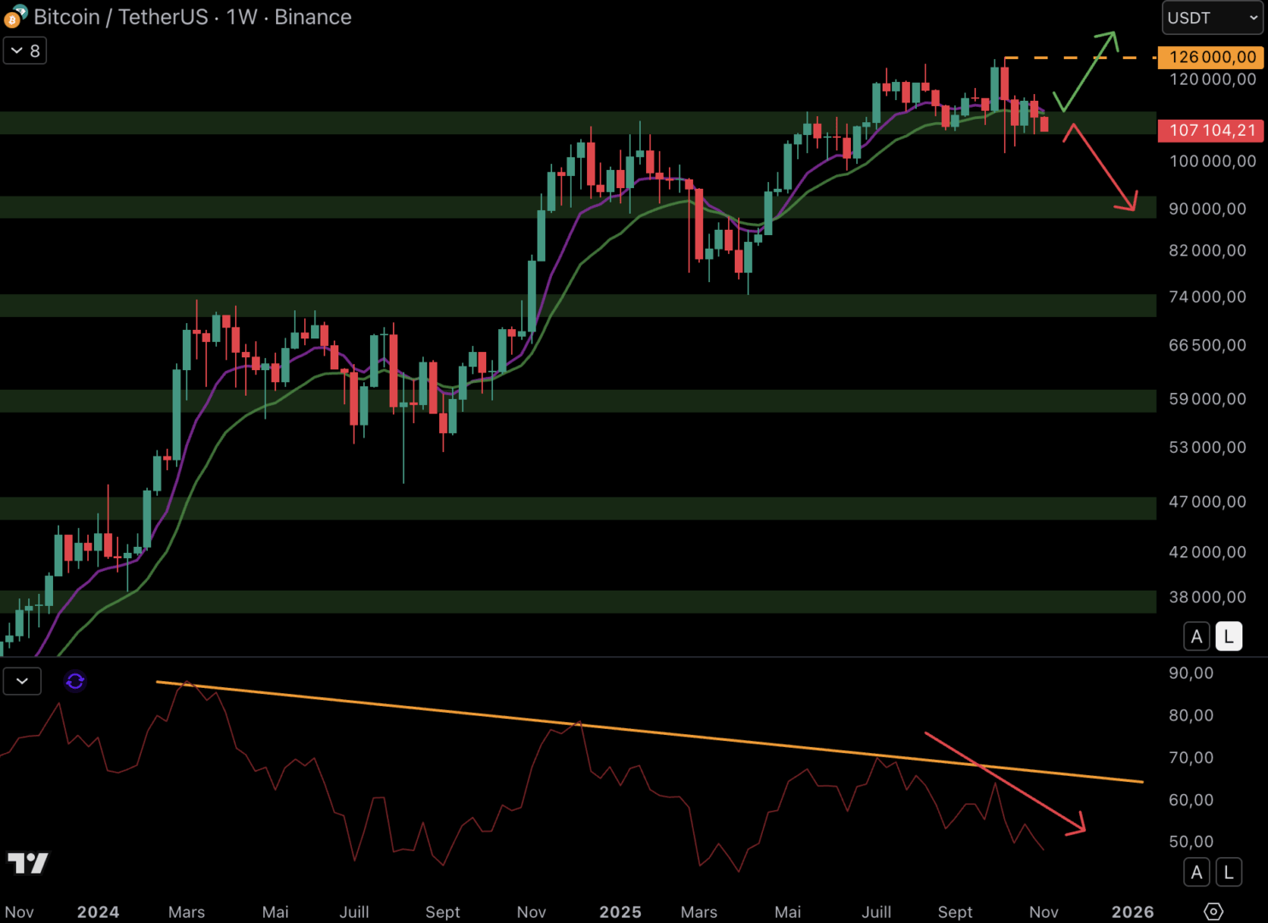Toggle log scale L on main price pane
This screenshot has width=1268, height=923.
(1229, 637)
